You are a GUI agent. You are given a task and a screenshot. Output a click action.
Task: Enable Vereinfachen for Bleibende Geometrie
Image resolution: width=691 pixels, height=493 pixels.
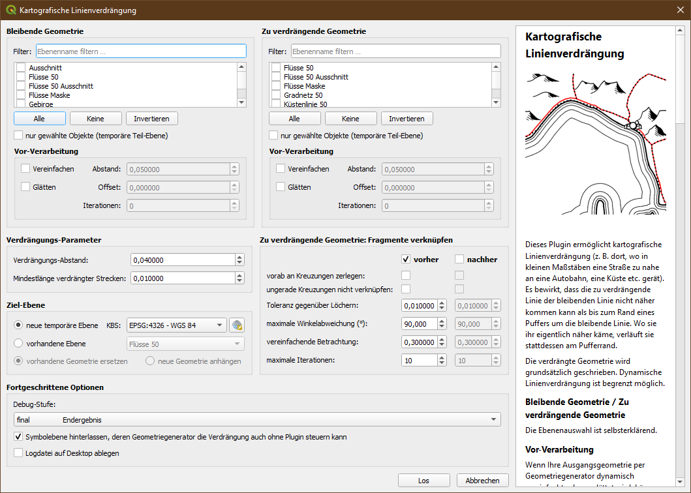point(26,169)
